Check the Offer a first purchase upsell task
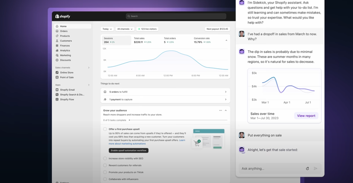Screen dimensions: 353x183 tap(105, 129)
